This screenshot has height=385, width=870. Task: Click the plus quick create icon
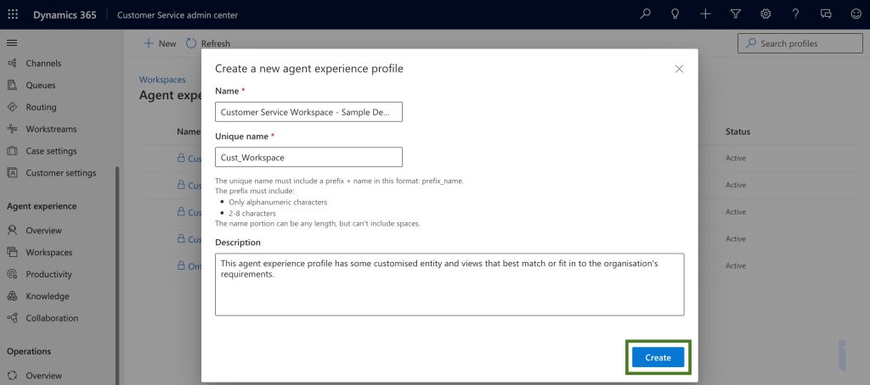click(705, 14)
